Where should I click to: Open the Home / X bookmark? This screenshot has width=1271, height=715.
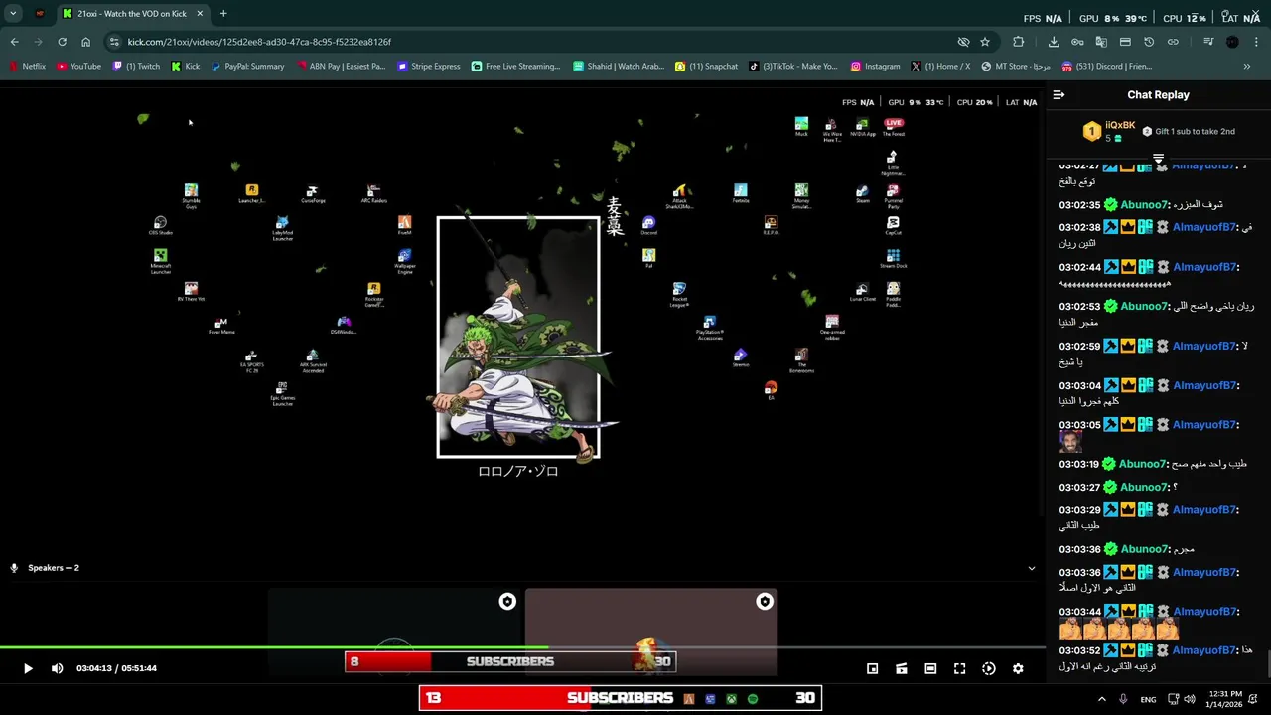coord(940,67)
